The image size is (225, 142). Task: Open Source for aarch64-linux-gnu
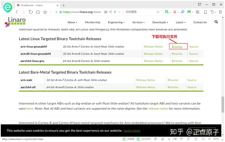(194, 61)
